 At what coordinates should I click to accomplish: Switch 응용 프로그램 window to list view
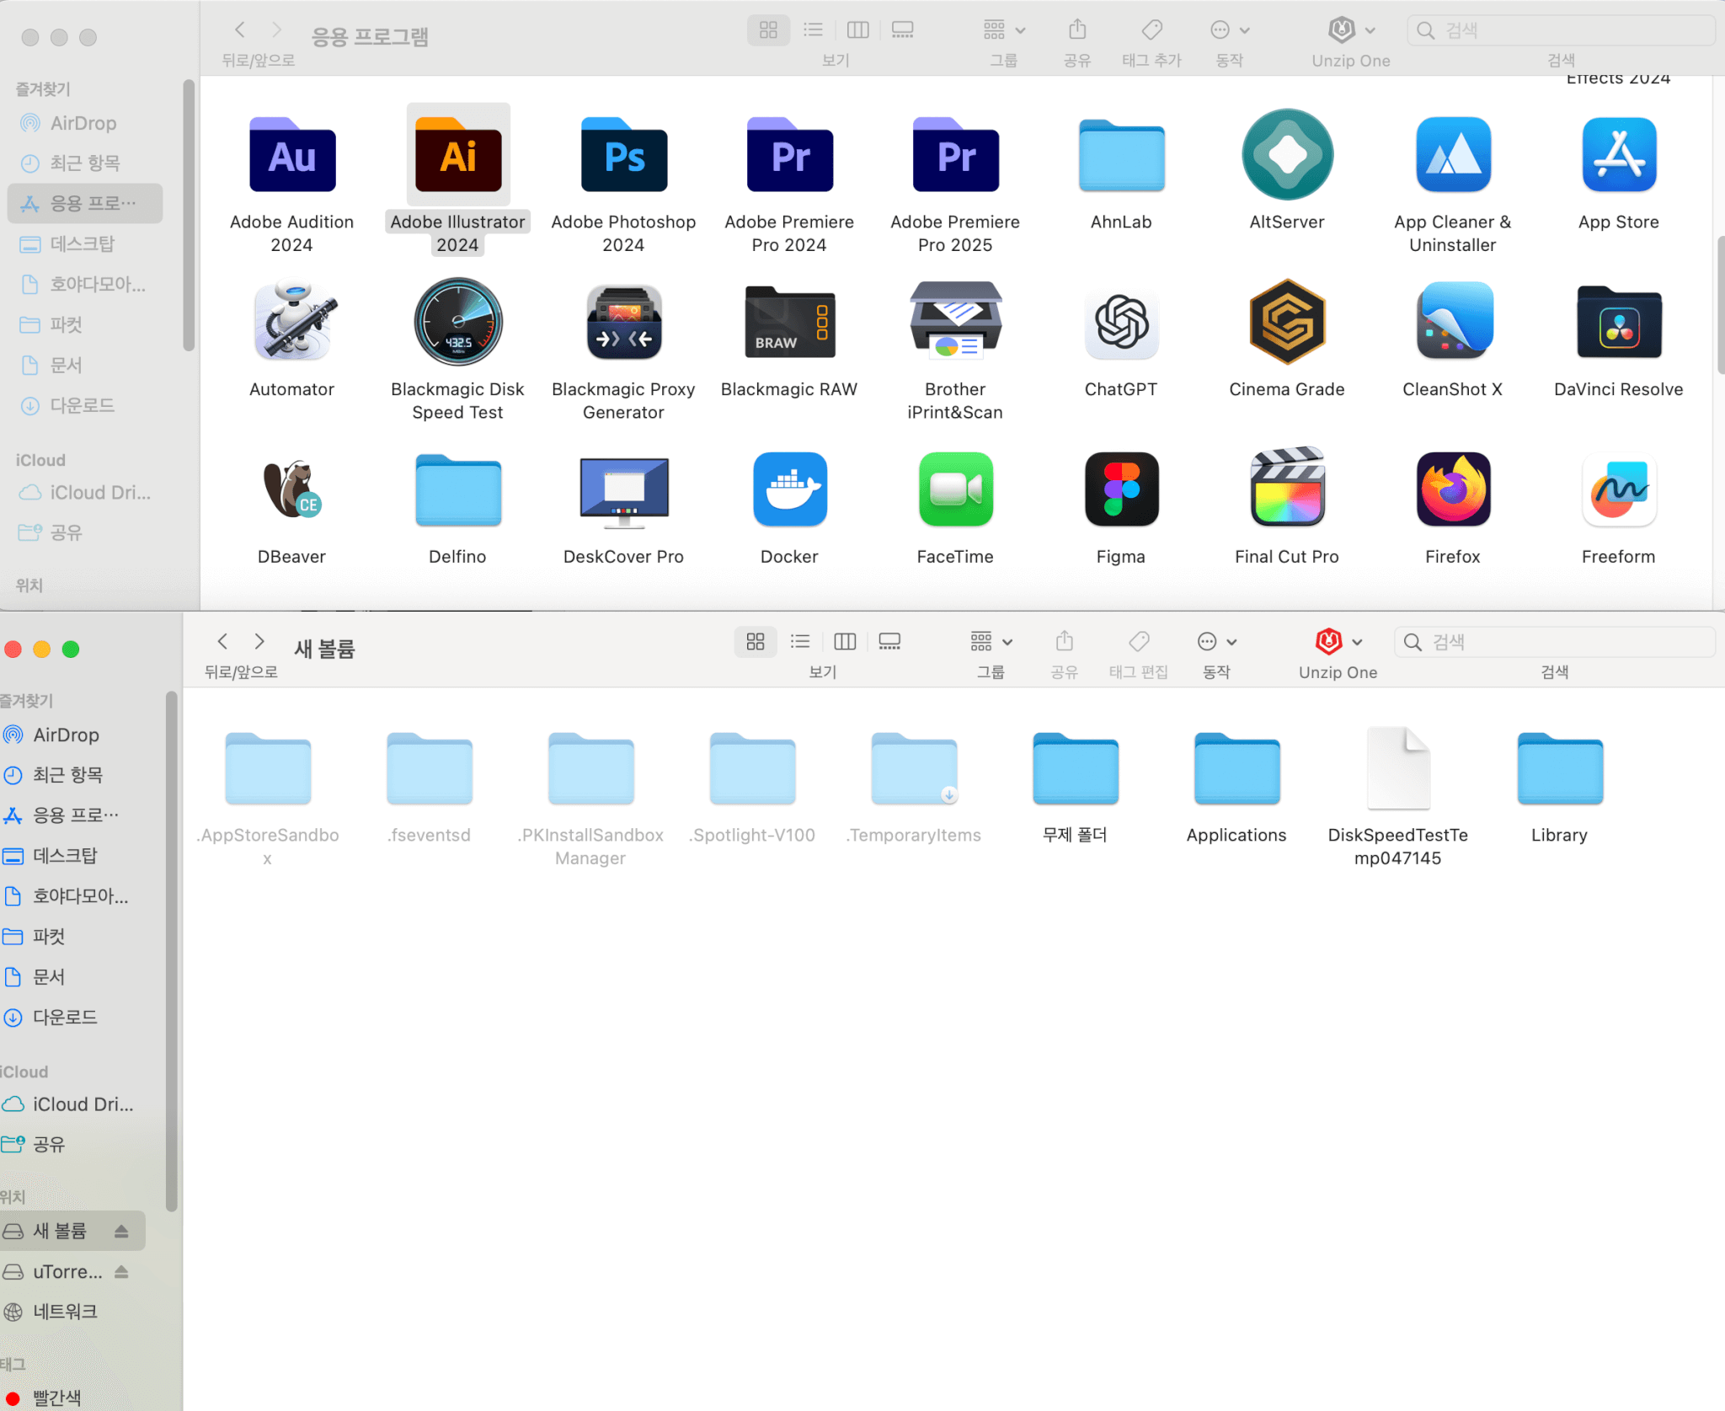pos(813,30)
